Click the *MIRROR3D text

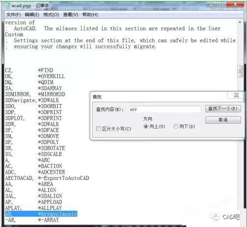tap(51, 94)
